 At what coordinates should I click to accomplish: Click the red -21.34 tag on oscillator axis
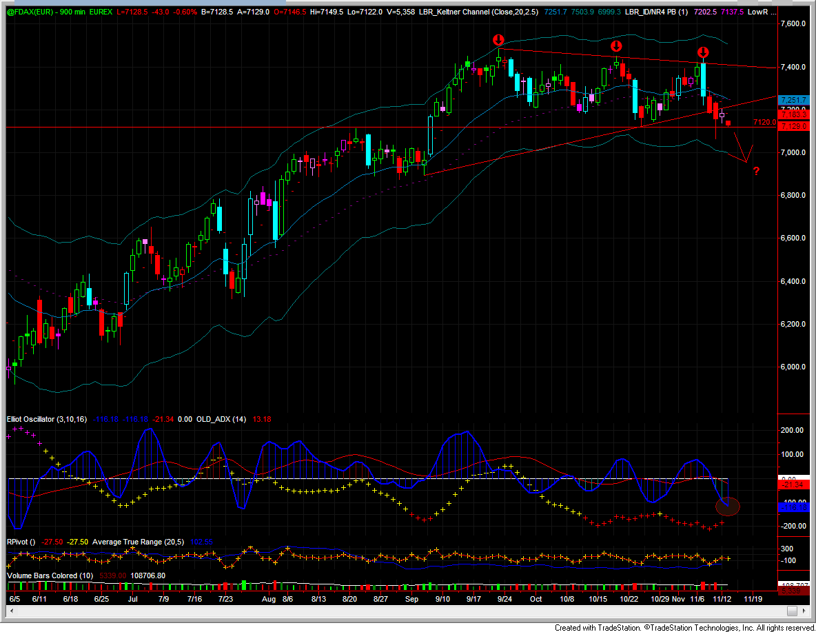(793, 485)
